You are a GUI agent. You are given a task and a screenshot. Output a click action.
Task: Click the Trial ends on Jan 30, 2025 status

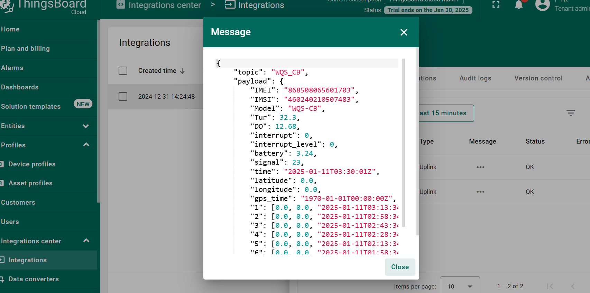tap(428, 10)
